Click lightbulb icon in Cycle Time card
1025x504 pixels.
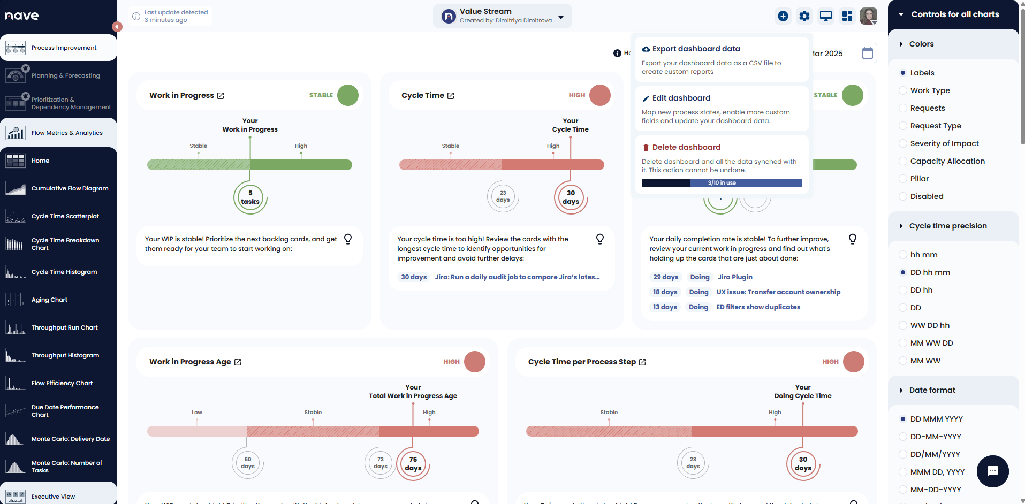[x=600, y=239]
